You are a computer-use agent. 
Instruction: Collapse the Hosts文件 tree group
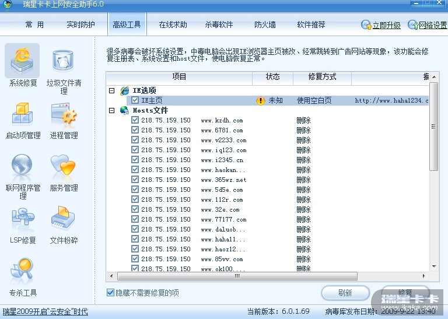[x=112, y=110]
